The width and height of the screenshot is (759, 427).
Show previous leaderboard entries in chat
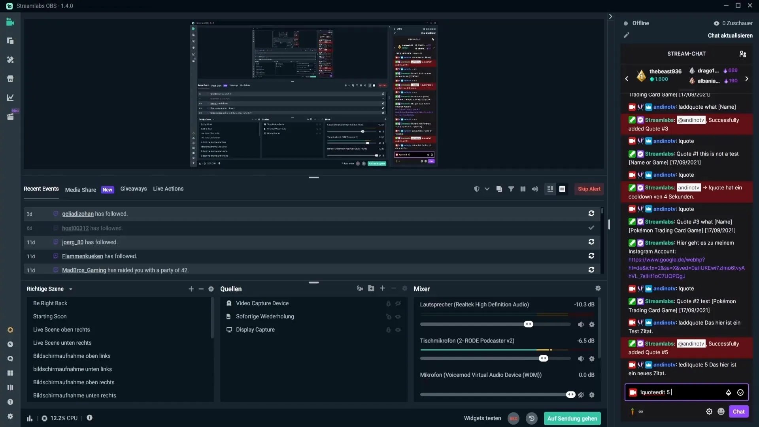(627, 79)
